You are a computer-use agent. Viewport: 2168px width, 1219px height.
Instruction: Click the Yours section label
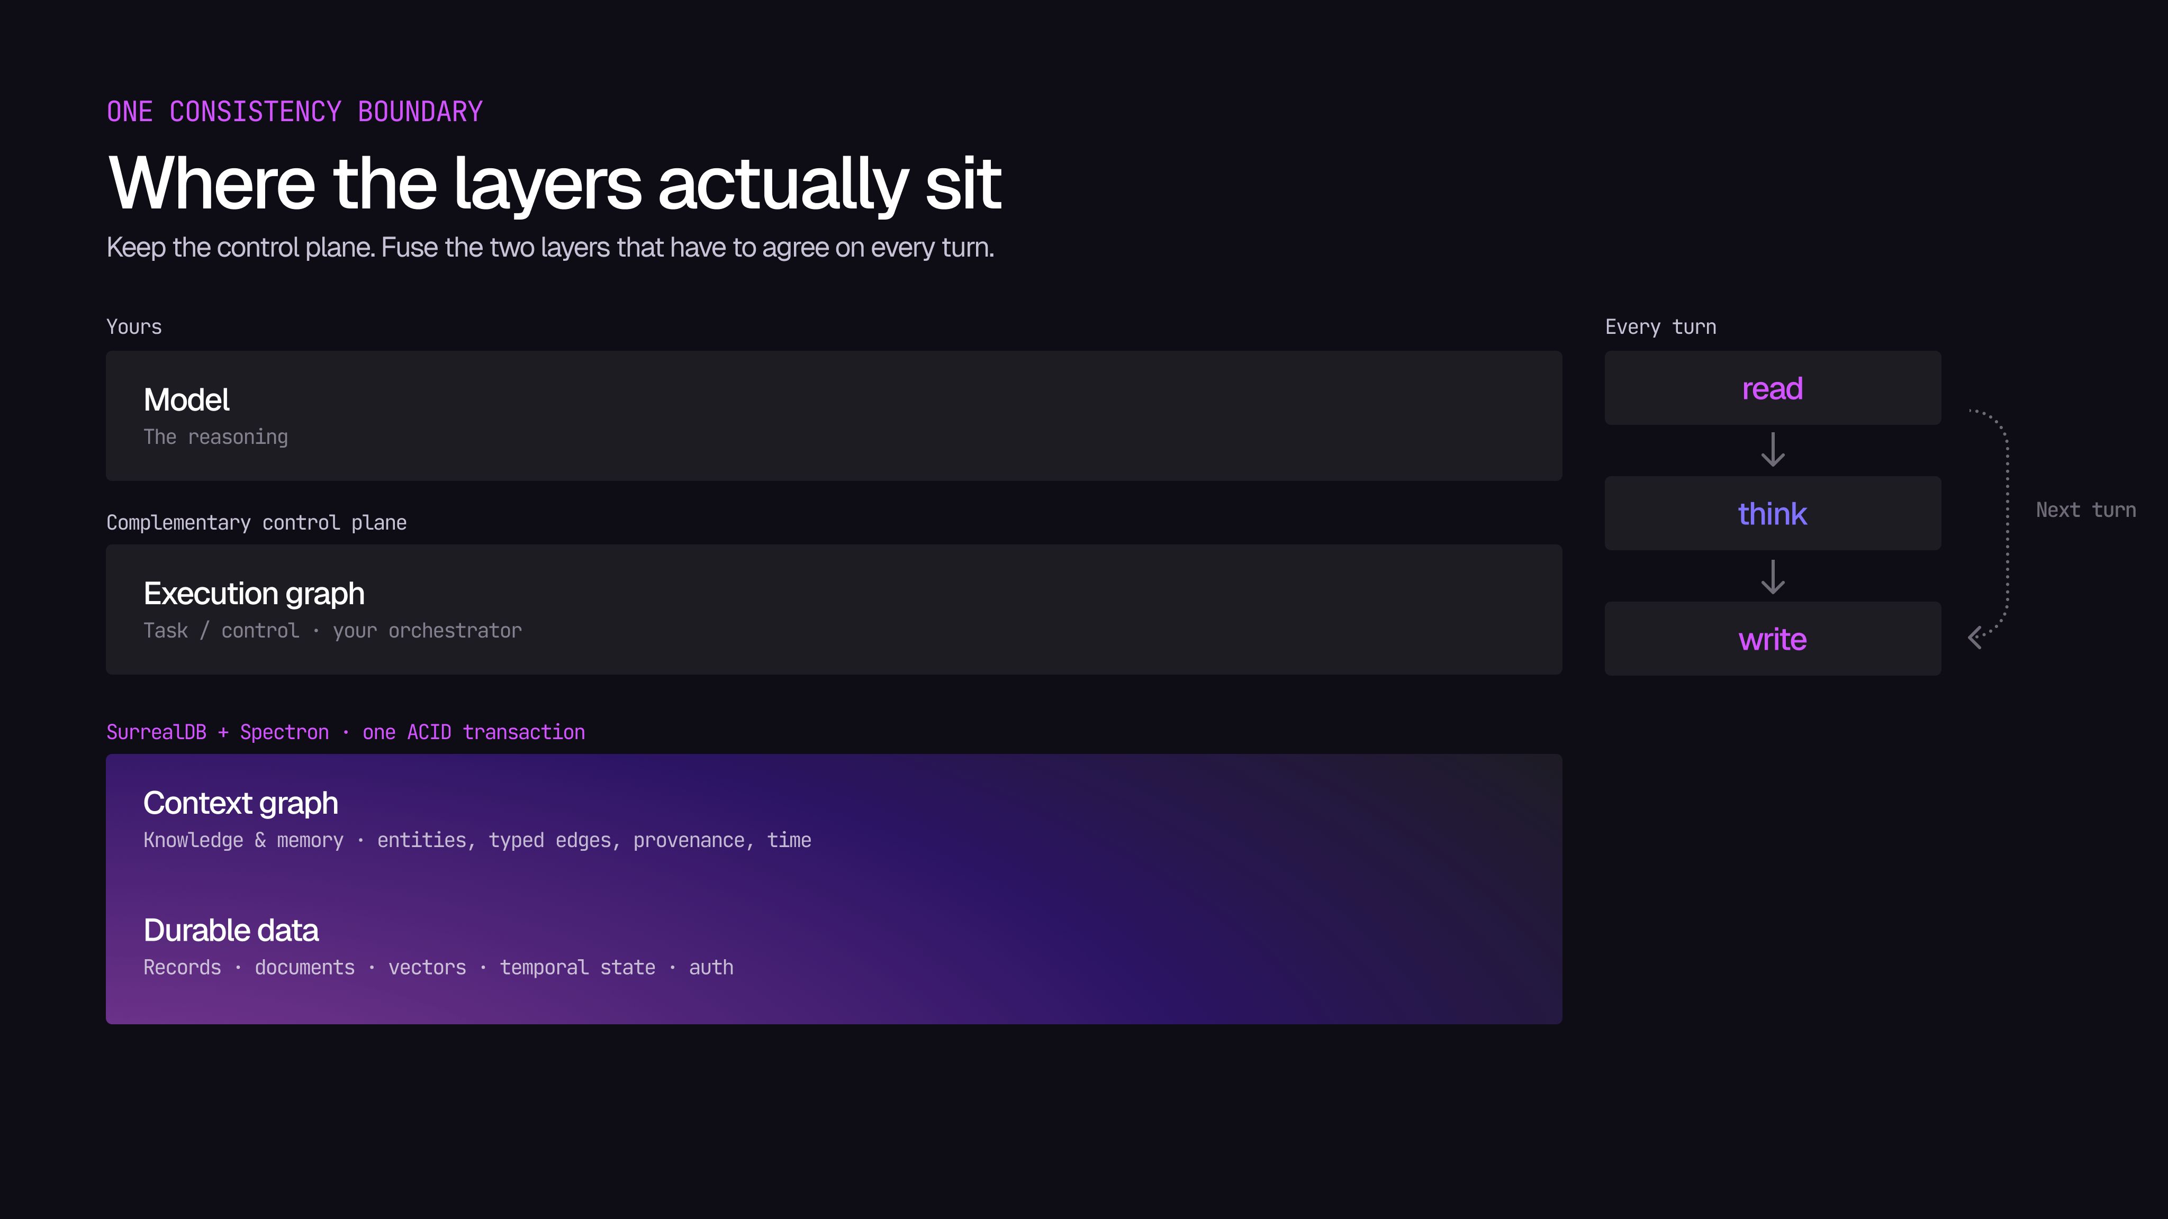click(x=134, y=326)
